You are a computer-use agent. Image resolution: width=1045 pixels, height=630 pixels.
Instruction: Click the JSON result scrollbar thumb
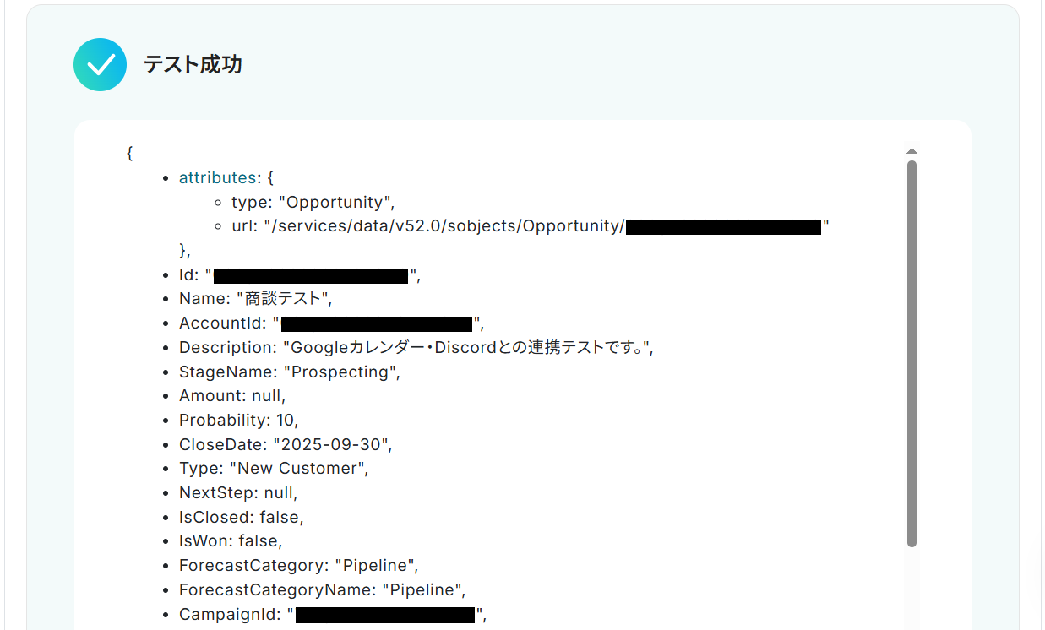coord(912,353)
